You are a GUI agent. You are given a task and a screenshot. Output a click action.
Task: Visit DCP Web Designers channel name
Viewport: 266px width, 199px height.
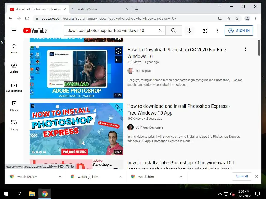coord(149,127)
